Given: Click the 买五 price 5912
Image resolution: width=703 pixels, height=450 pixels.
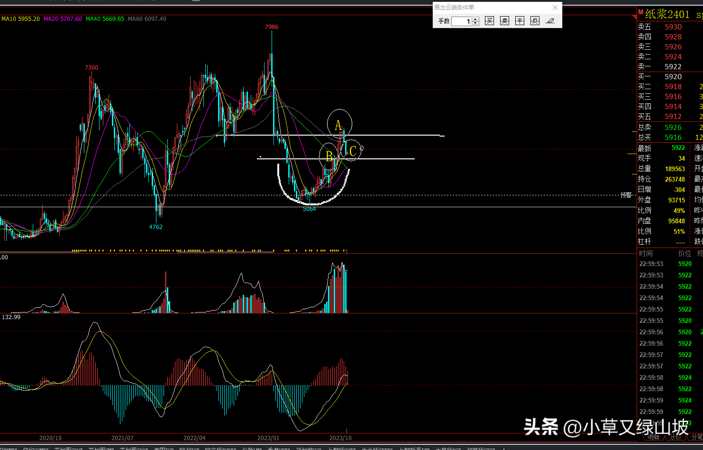Looking at the screenshot, I should pos(673,117).
